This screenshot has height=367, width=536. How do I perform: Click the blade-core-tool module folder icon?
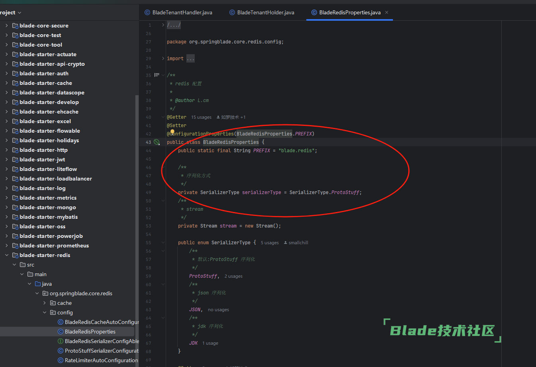[x=15, y=45]
